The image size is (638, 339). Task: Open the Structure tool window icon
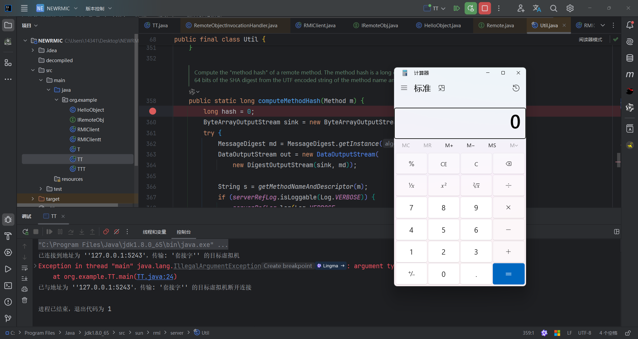[x=8, y=62]
